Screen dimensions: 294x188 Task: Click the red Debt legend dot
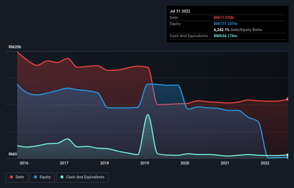point(11,177)
